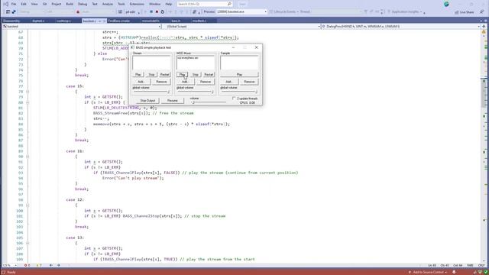The height and width of the screenshot is (275, 489).
Task: Click Play in the MOD Music group
Action: [x=182, y=75]
